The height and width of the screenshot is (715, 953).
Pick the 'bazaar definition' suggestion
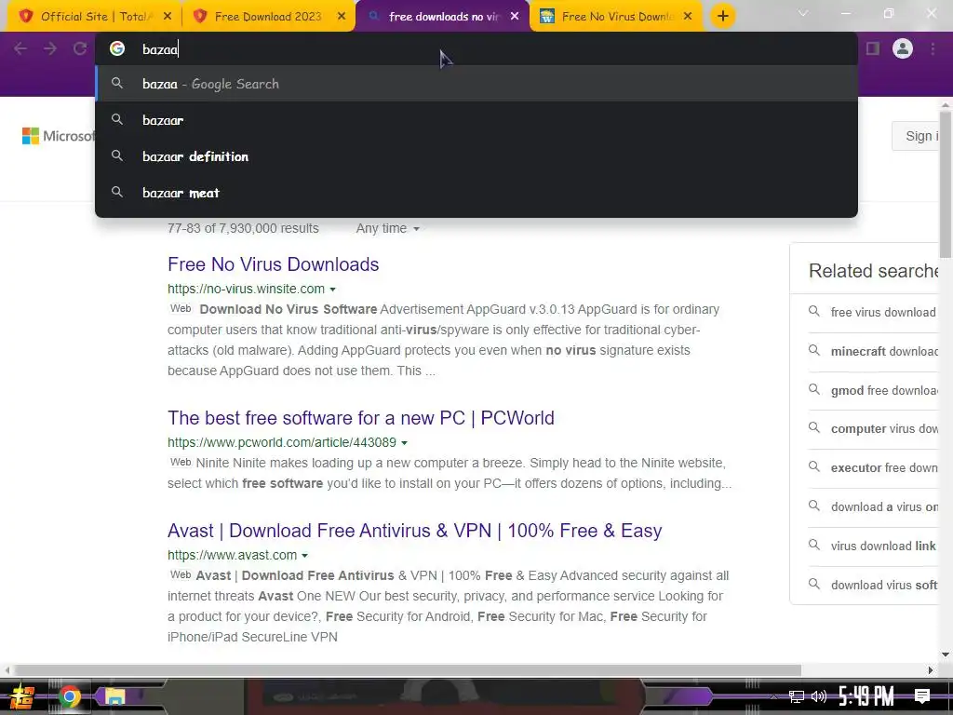476,156
